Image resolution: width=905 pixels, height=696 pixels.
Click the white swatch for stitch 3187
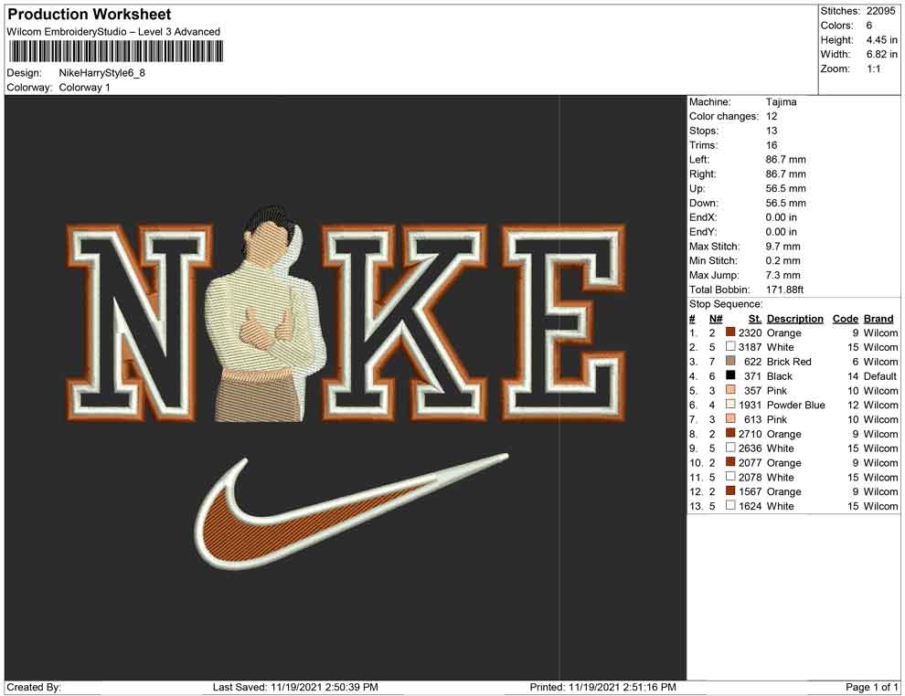point(730,346)
